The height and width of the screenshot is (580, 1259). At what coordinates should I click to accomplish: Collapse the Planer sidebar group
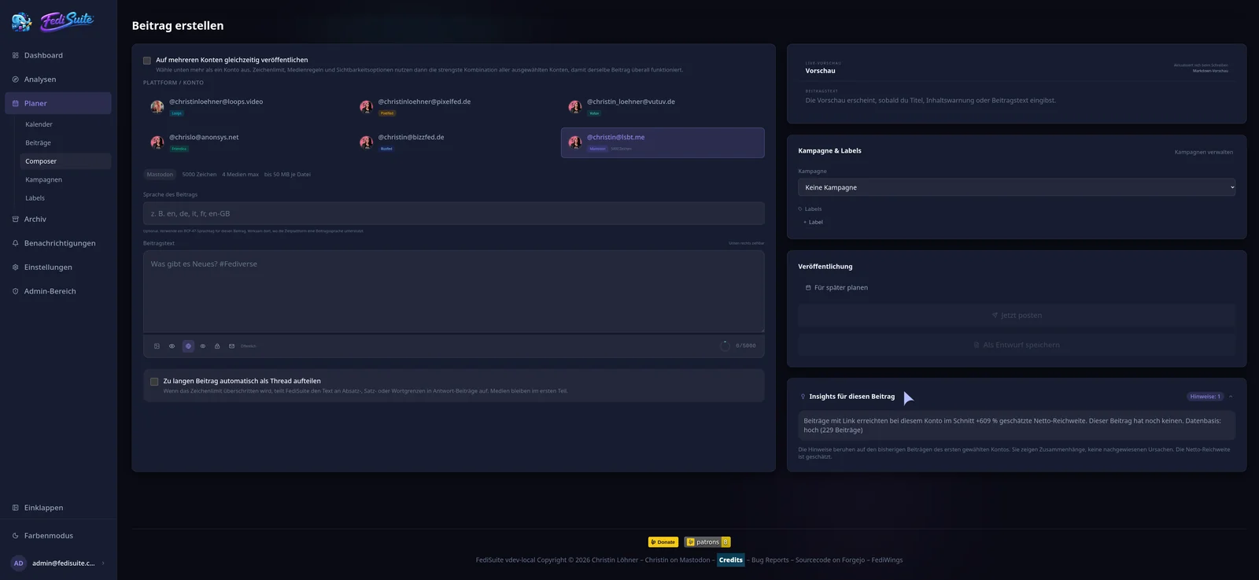(58, 103)
